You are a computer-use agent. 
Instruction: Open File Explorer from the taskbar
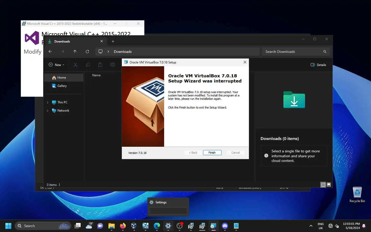click(x=112, y=226)
